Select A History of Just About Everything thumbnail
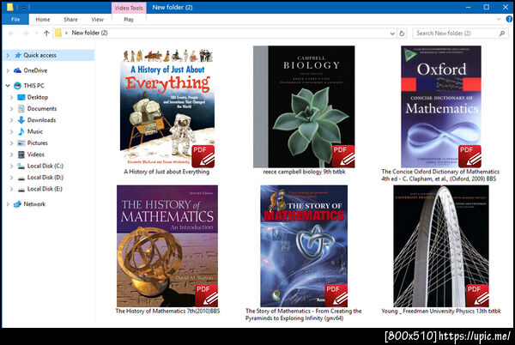The width and height of the screenshot is (515, 345). (167, 107)
